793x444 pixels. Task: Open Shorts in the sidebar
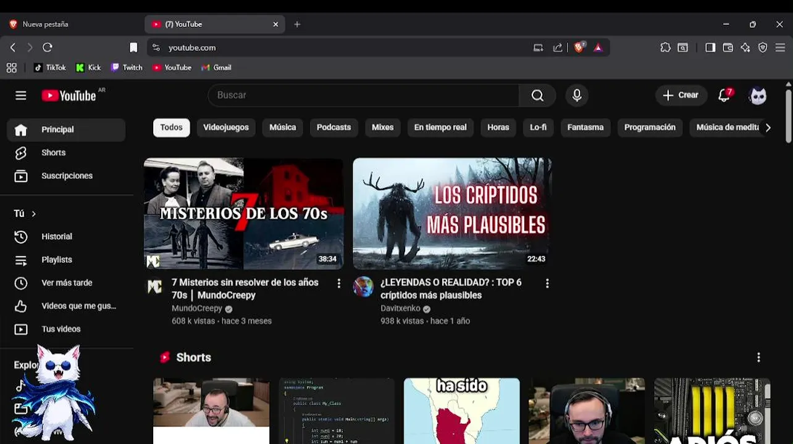[x=66, y=153]
